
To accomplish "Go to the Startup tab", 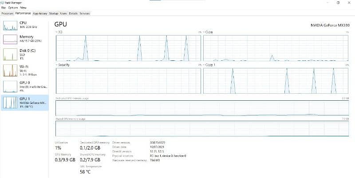I will coord(53,13).
